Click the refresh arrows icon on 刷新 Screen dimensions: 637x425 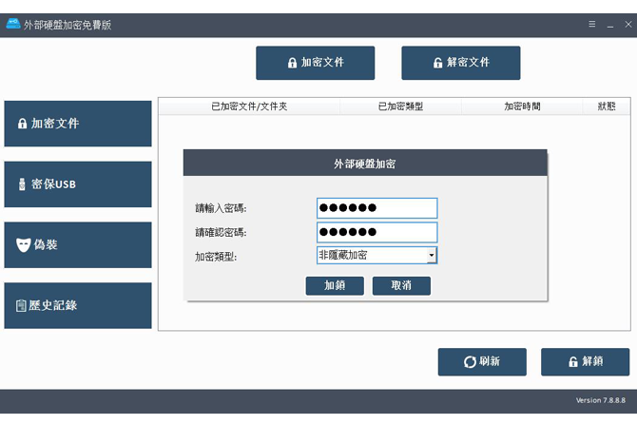tap(470, 362)
